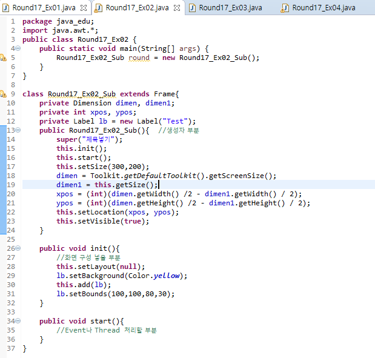Image resolution: width=375 pixels, height=358 pixels.
Task: Click 'this.init();' on line 15
Action: pos(81,149)
